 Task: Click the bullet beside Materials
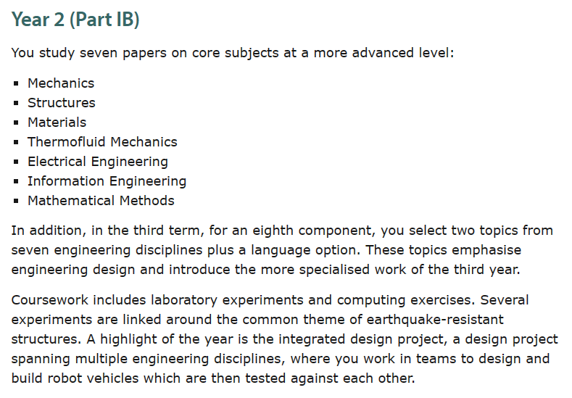coord(16,123)
